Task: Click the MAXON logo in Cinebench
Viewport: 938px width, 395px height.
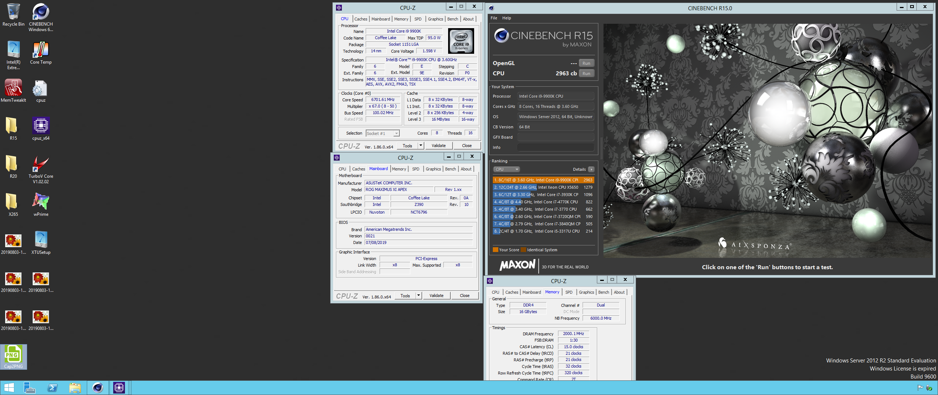Action: click(x=517, y=265)
